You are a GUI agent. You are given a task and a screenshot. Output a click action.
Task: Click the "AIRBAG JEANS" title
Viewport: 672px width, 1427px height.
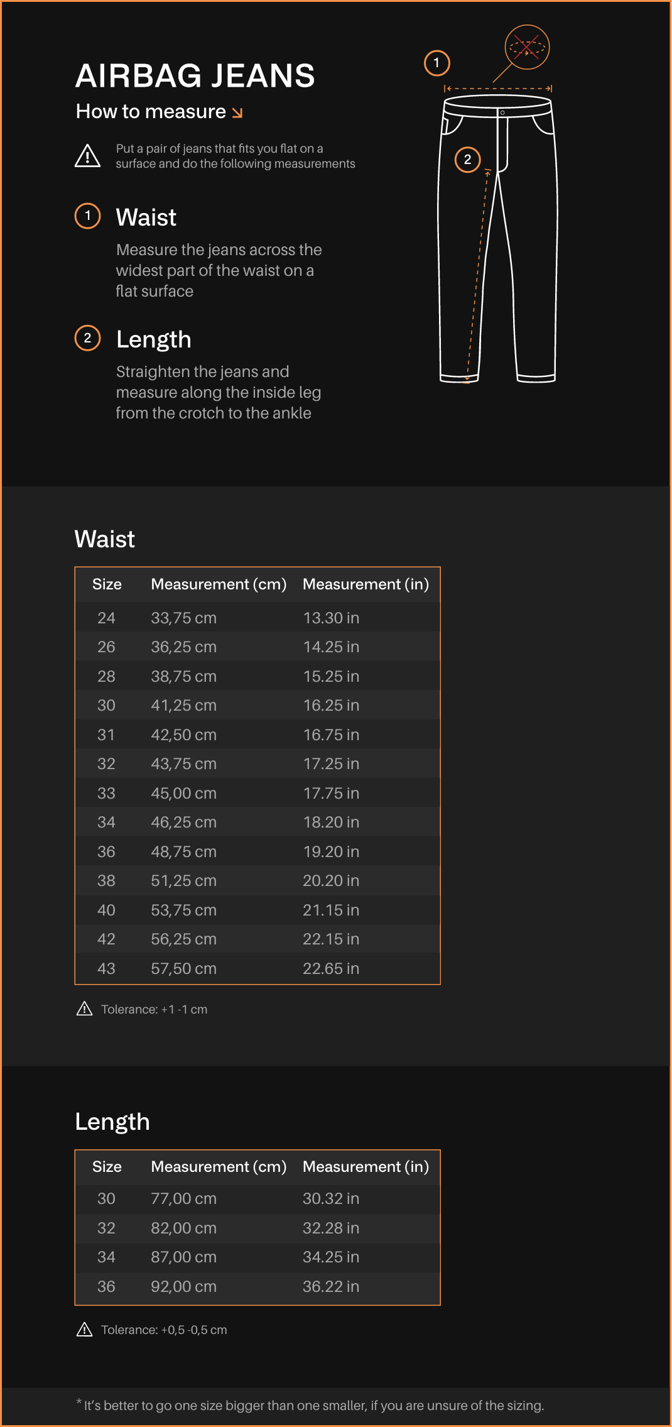coord(195,76)
